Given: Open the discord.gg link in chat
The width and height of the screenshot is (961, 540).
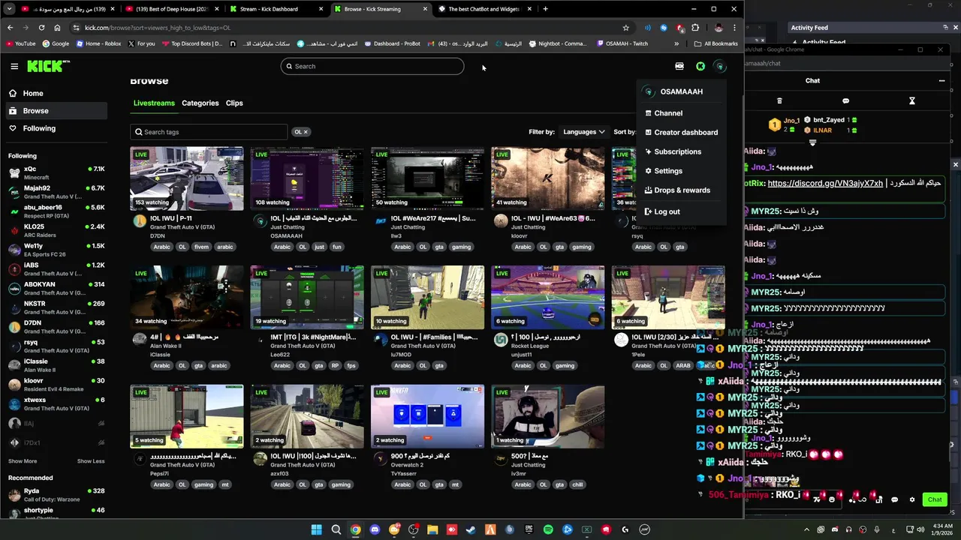Looking at the screenshot, I should tap(825, 183).
